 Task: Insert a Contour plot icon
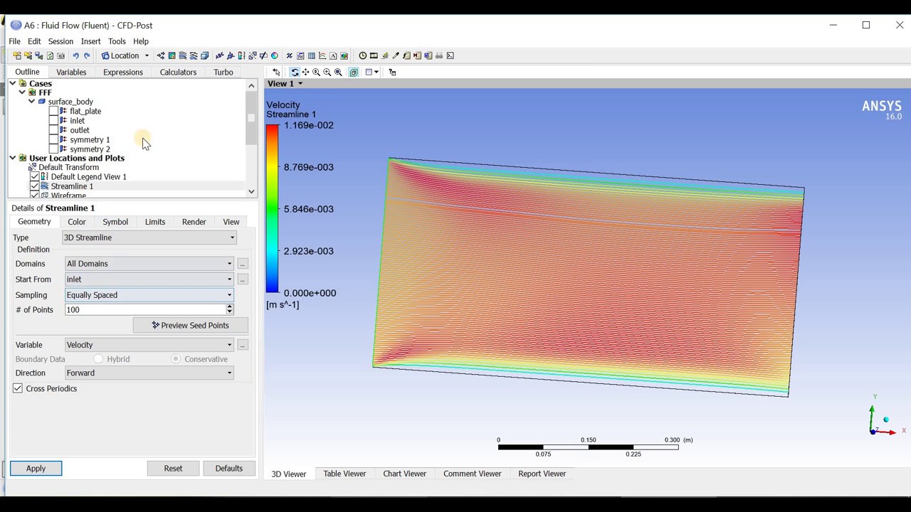tap(172, 55)
